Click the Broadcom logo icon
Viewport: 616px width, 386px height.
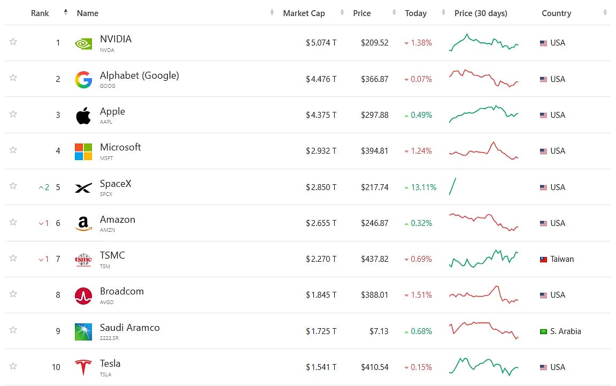(x=83, y=296)
